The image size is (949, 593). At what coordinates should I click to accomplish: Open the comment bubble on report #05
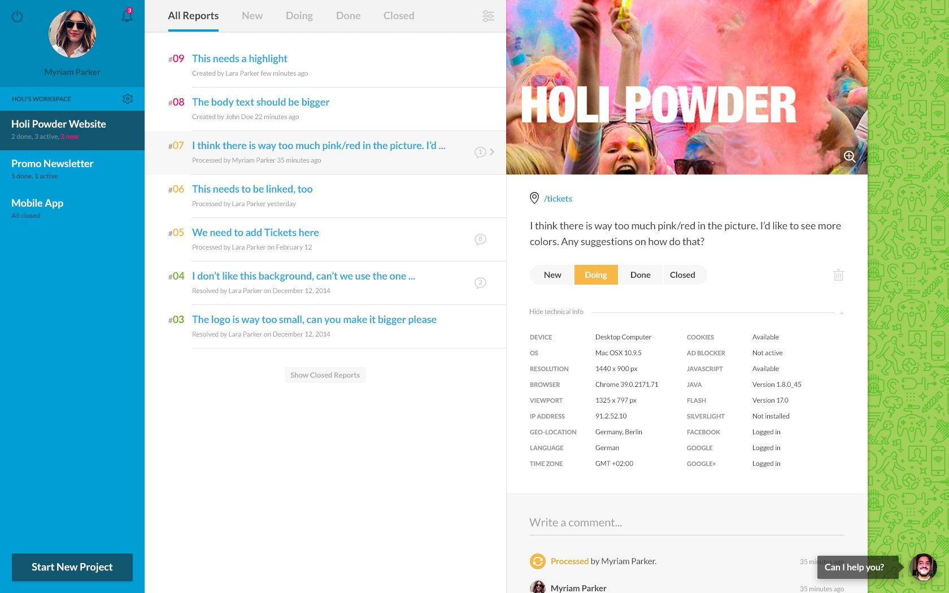click(x=480, y=239)
